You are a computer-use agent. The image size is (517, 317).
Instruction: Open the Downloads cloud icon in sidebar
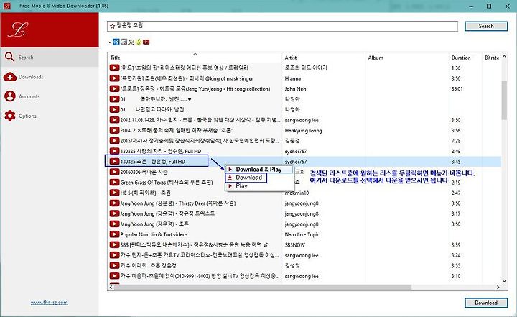pyautogui.click(x=10, y=77)
